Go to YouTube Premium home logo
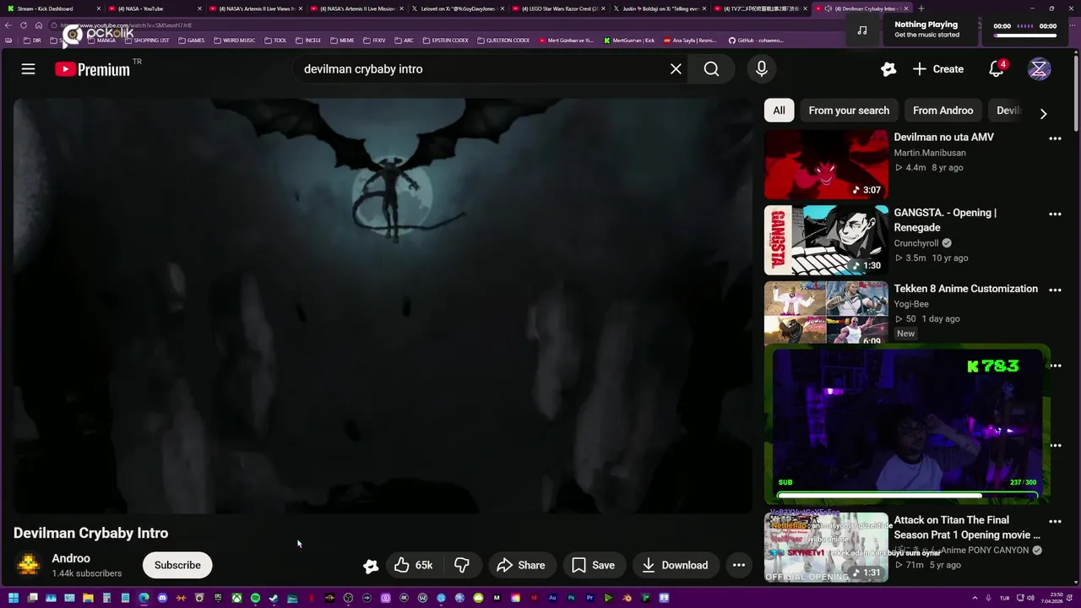1081x608 pixels. click(x=93, y=69)
